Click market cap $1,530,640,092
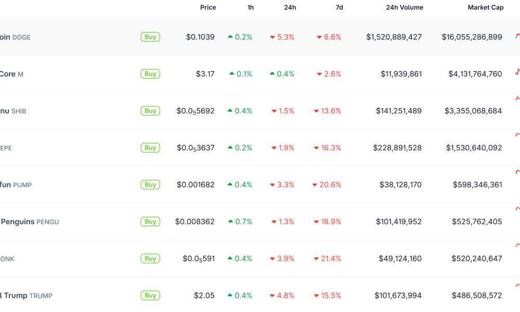 point(474,148)
